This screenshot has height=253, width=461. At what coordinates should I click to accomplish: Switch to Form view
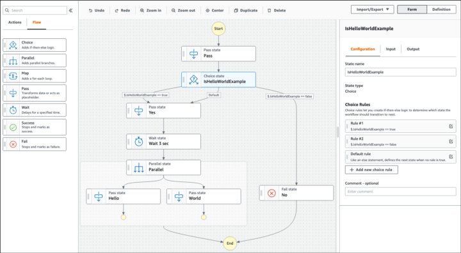pyautogui.click(x=412, y=10)
